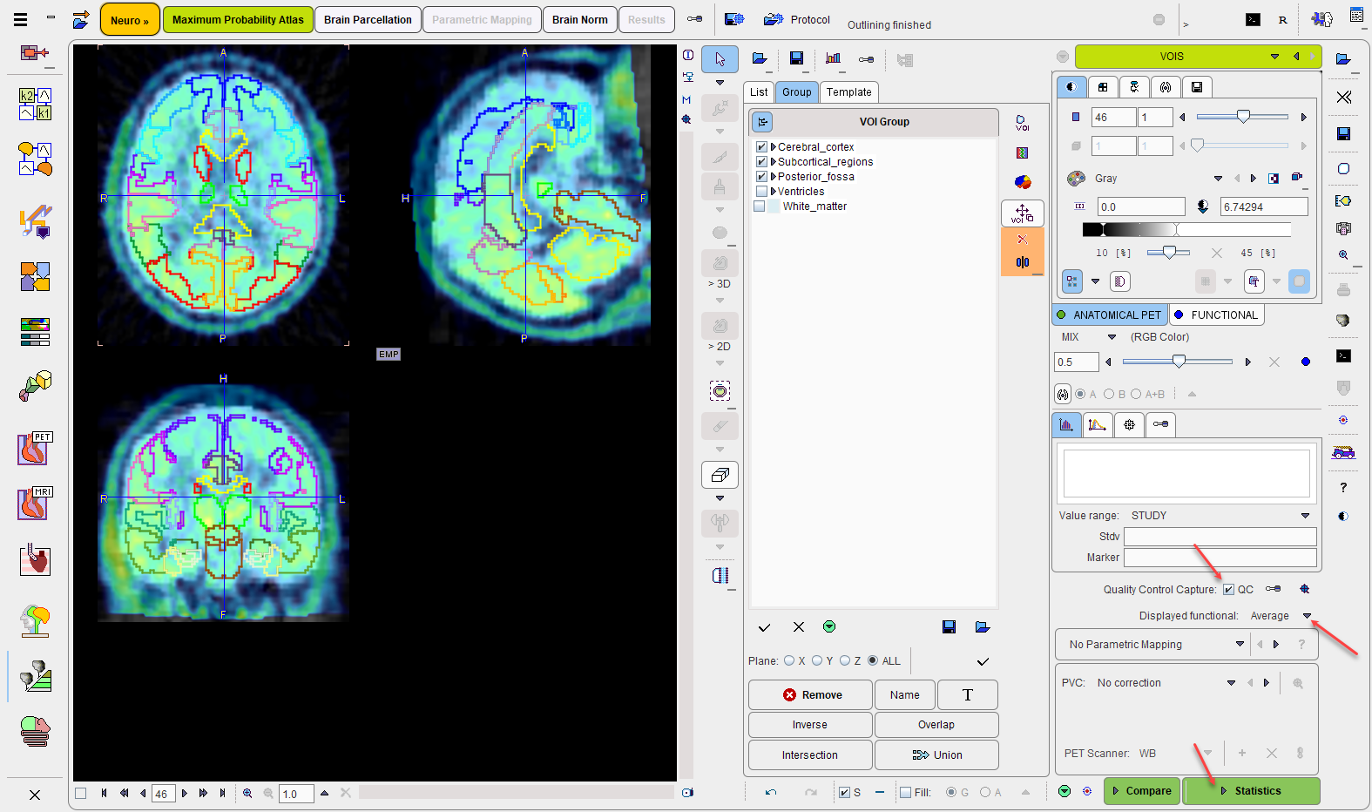
Task: Uncheck the Posterior_fossa checkbox
Action: [x=761, y=177]
